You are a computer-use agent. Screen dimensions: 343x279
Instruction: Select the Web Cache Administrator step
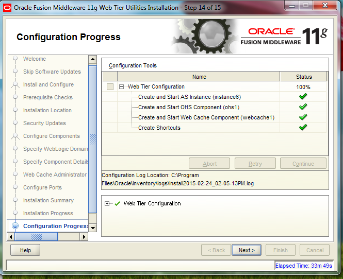point(55,175)
